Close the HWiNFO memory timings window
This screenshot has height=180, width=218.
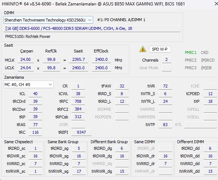point(216,4)
